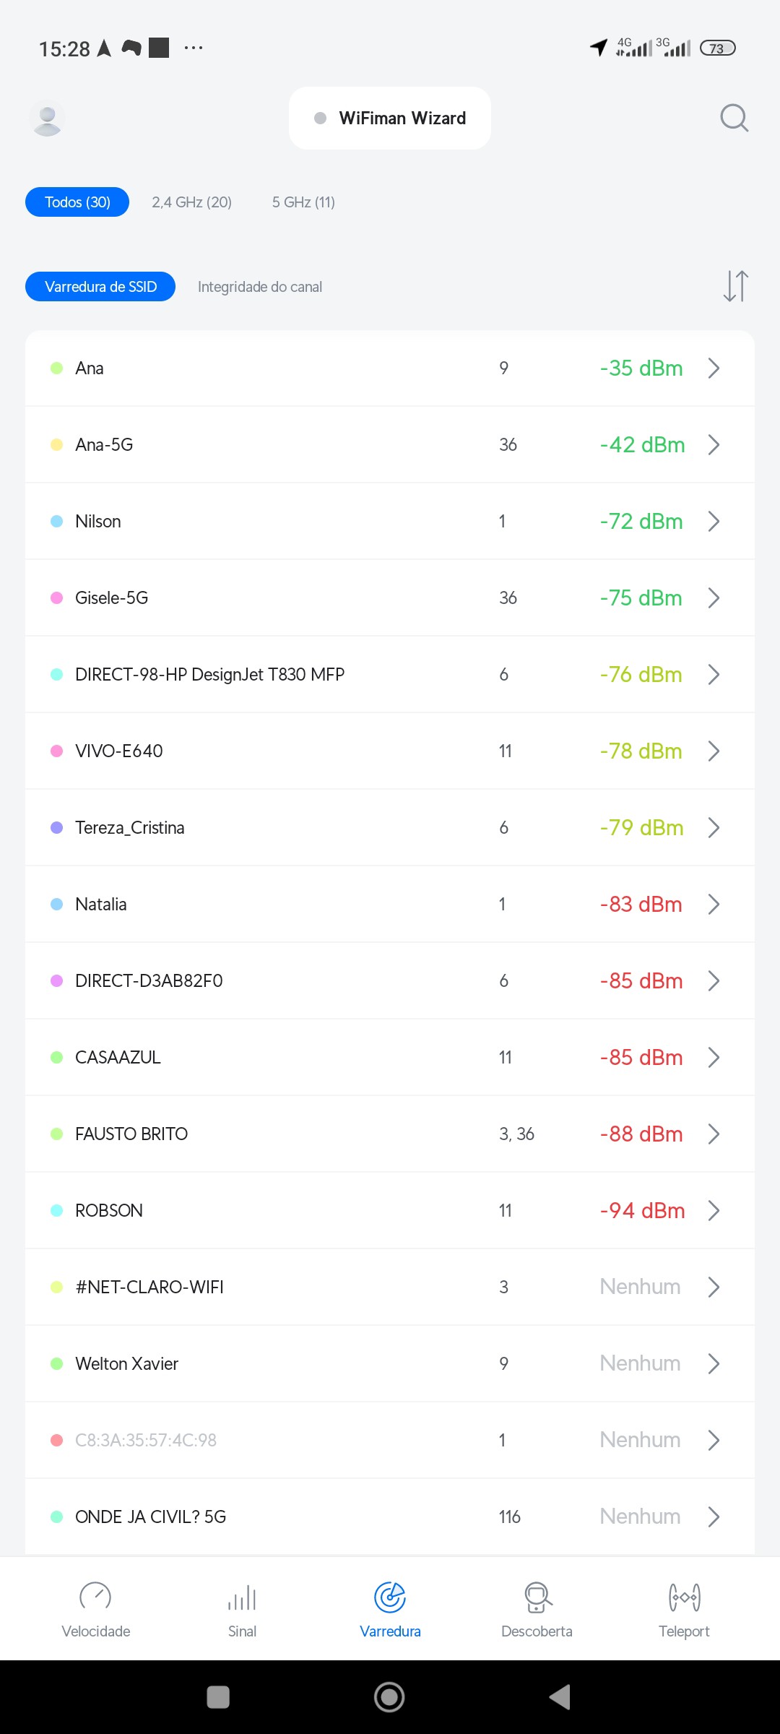Screen dimensions: 780x1734
Task: Tap the WiFiman Wizard button
Action: [x=390, y=118]
